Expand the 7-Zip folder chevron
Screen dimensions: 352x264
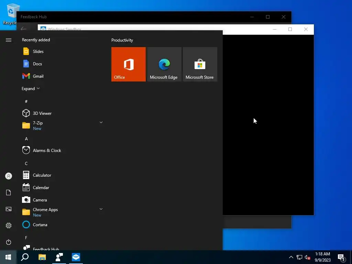pyautogui.click(x=101, y=122)
